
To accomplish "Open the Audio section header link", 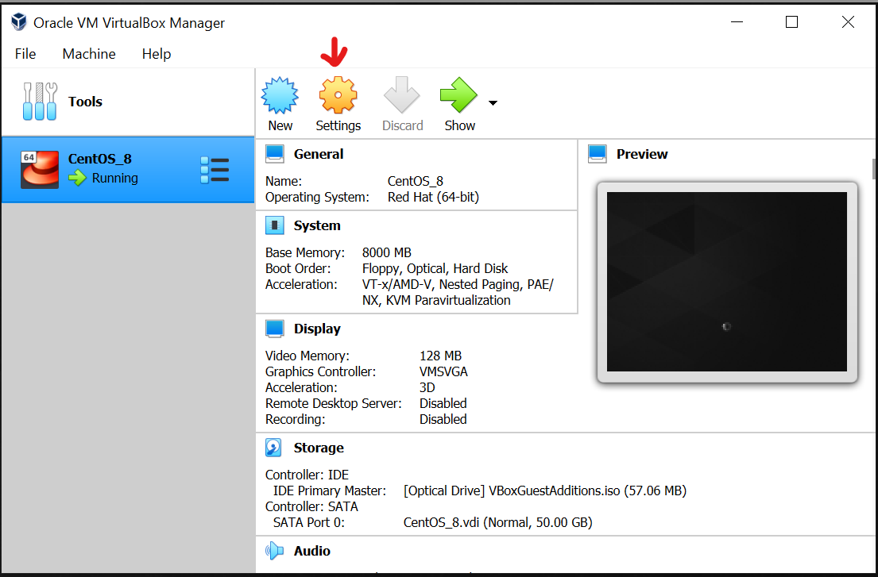I will click(x=312, y=551).
